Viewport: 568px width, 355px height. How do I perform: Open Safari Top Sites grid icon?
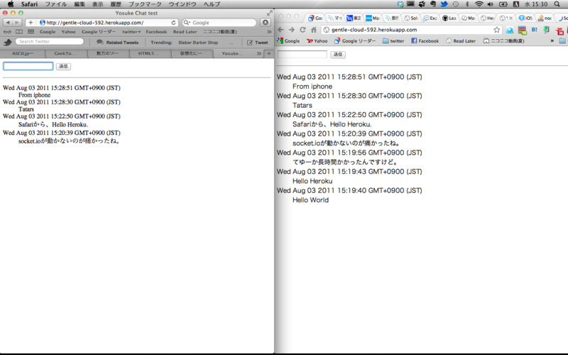31,32
